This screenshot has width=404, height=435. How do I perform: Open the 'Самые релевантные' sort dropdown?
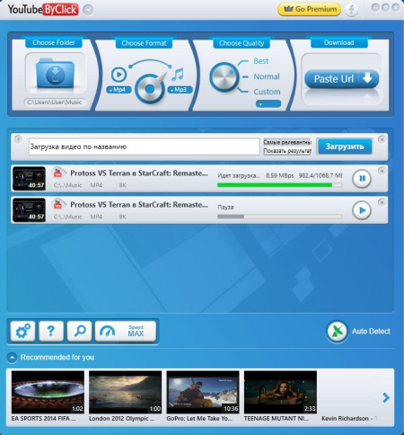tap(287, 142)
